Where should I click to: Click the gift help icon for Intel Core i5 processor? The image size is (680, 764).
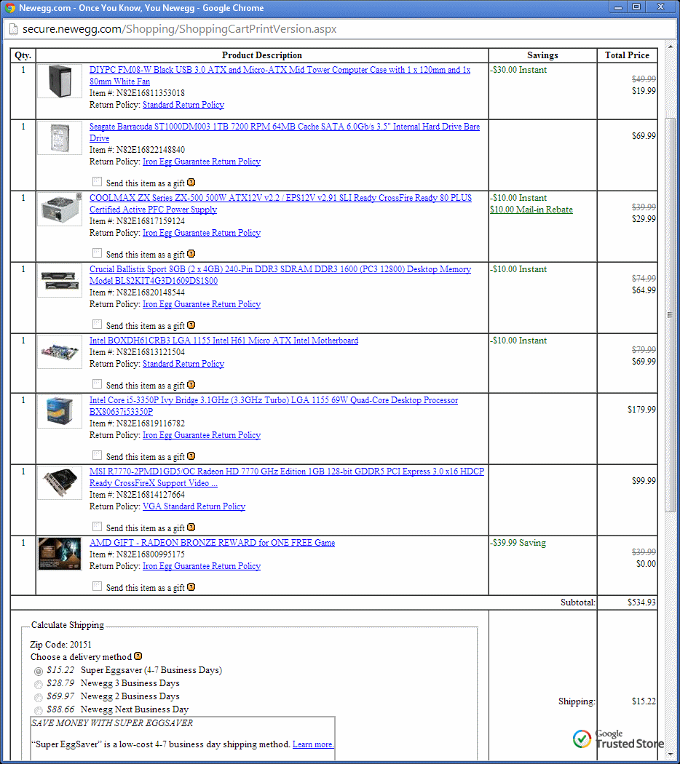pos(191,455)
